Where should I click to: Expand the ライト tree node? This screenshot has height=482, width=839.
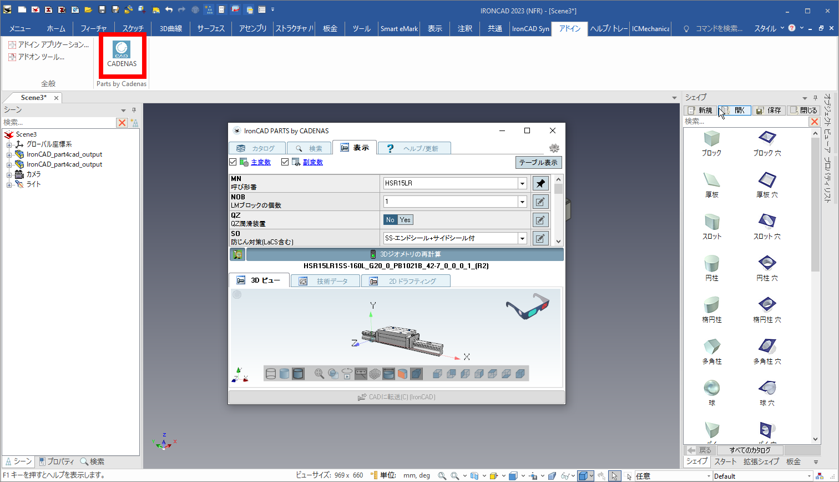point(9,184)
